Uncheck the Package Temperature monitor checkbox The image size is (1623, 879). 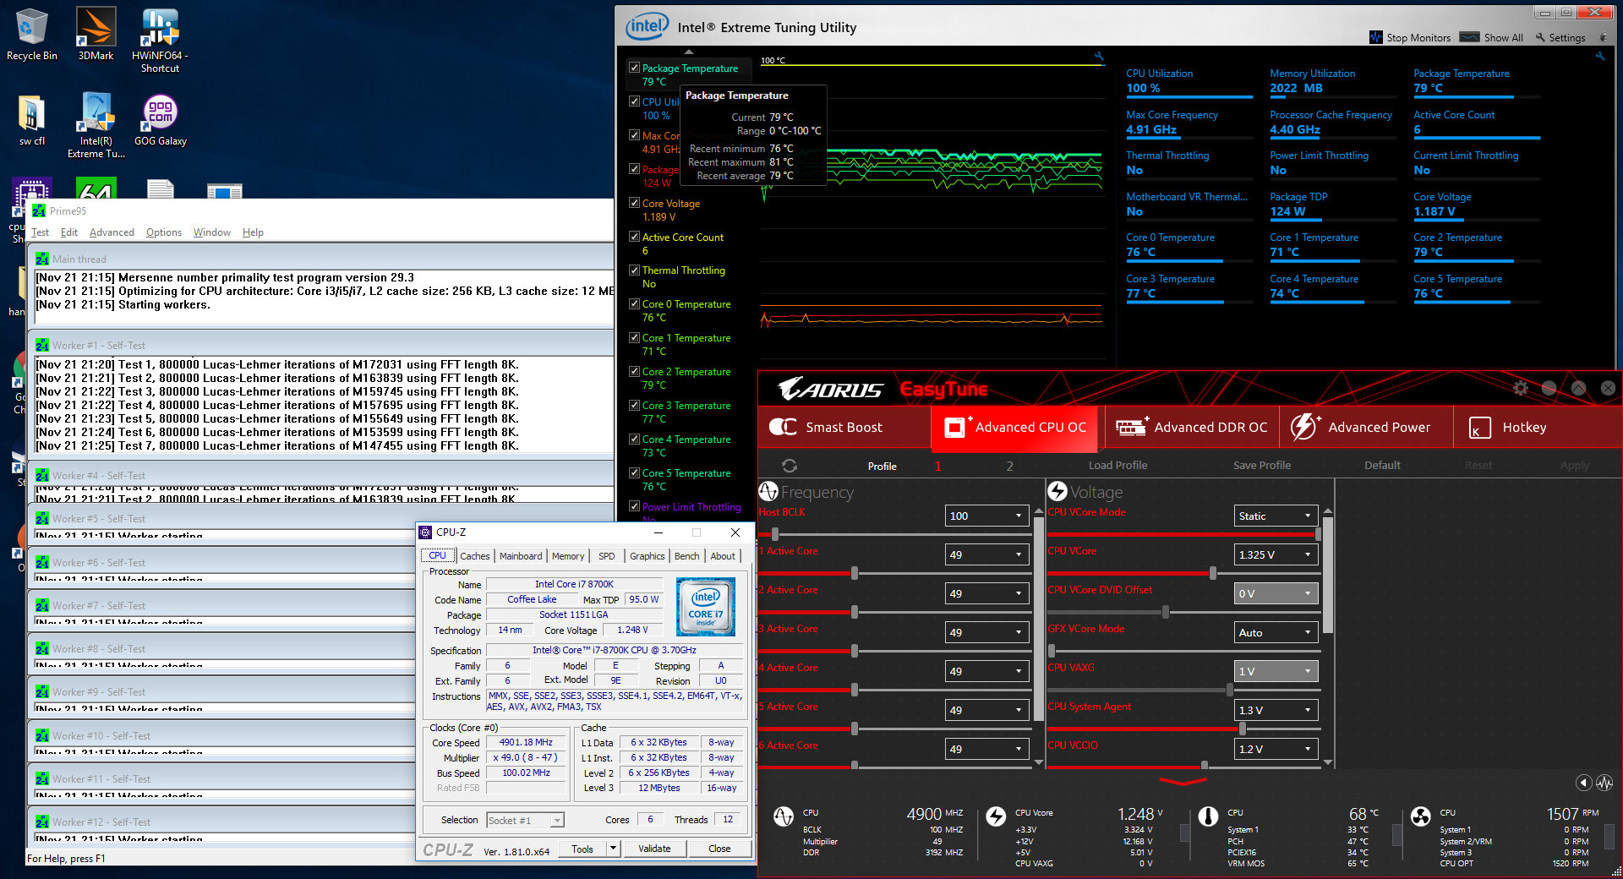click(634, 68)
